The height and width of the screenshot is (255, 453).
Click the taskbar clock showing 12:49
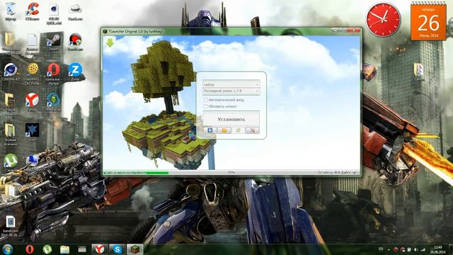point(438,249)
